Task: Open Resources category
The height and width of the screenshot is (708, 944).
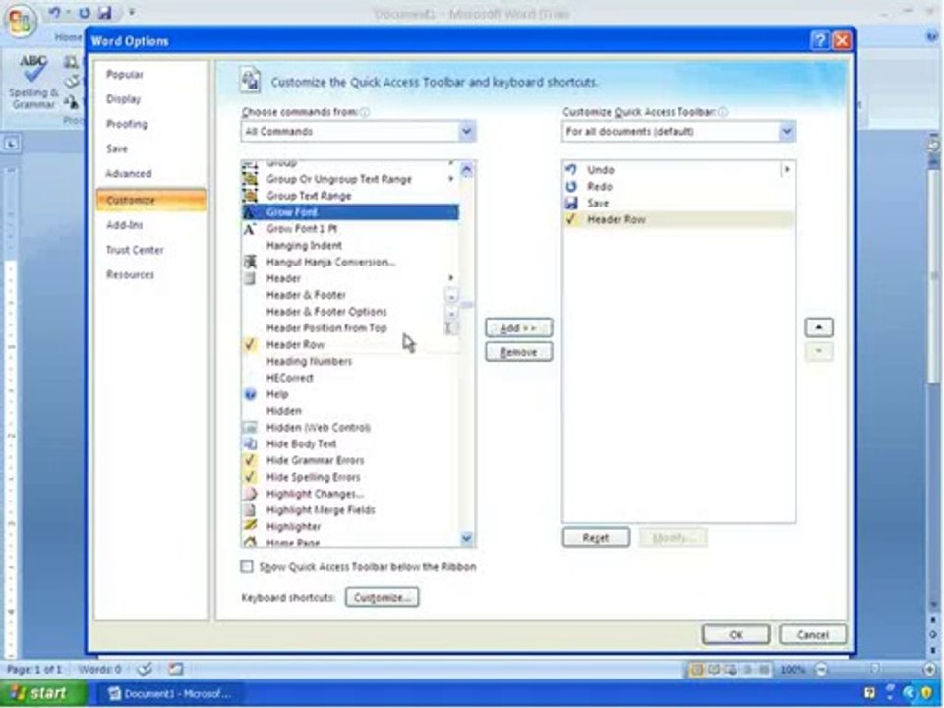Action: tap(130, 275)
